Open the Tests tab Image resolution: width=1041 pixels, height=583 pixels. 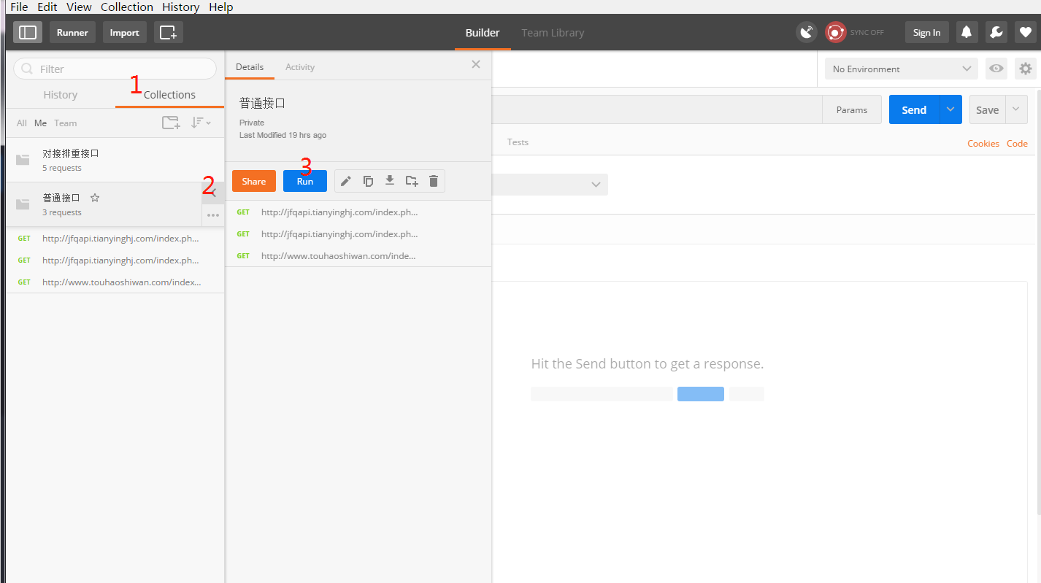(x=518, y=142)
